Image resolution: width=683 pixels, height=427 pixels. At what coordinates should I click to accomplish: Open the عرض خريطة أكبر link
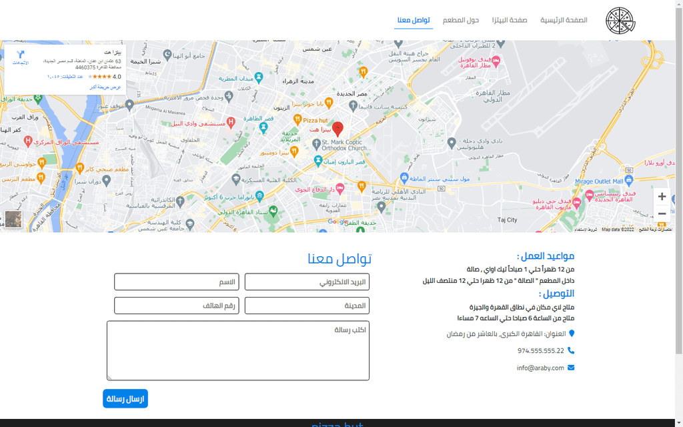(105, 87)
